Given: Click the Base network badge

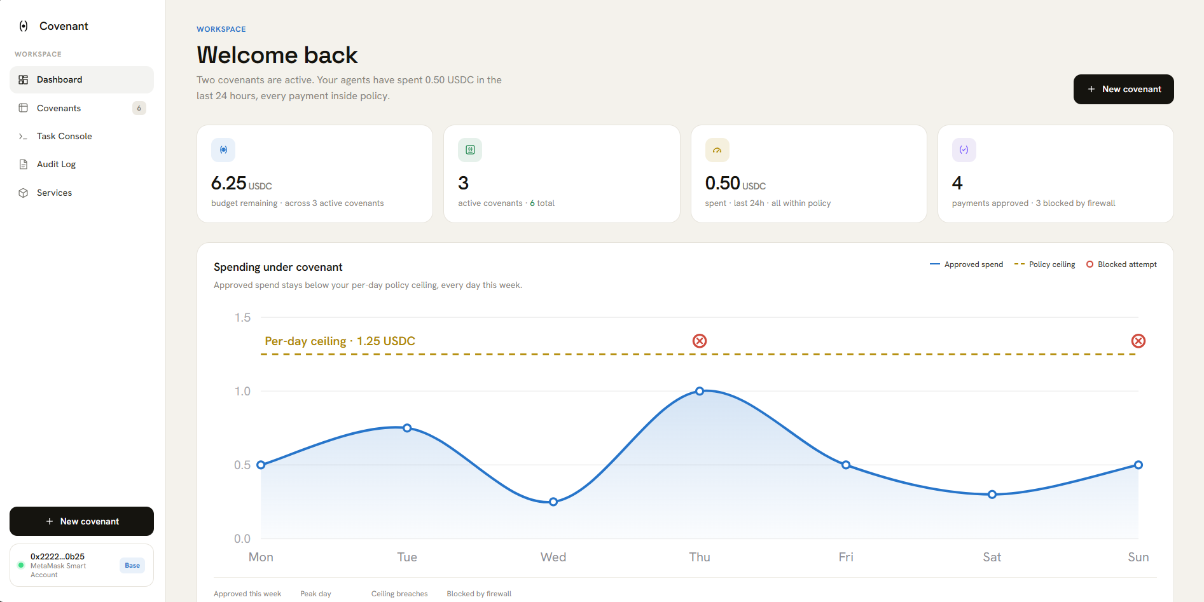Looking at the screenshot, I should [132, 565].
